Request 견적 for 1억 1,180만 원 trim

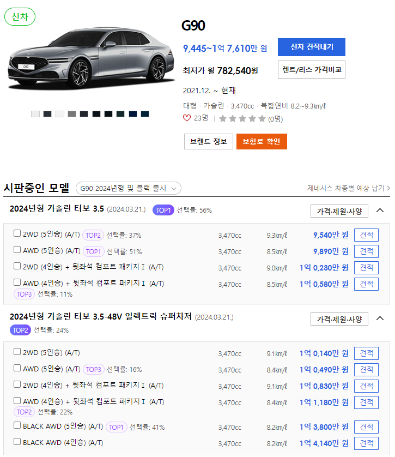pyautogui.click(x=366, y=402)
